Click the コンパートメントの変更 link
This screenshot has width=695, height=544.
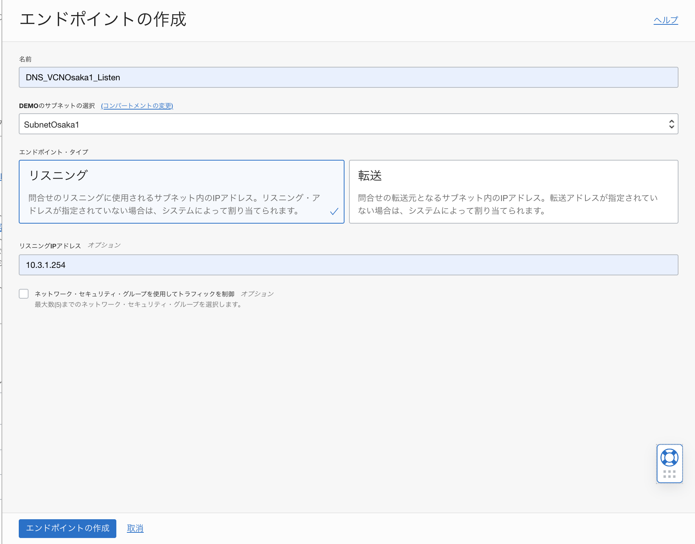click(137, 106)
